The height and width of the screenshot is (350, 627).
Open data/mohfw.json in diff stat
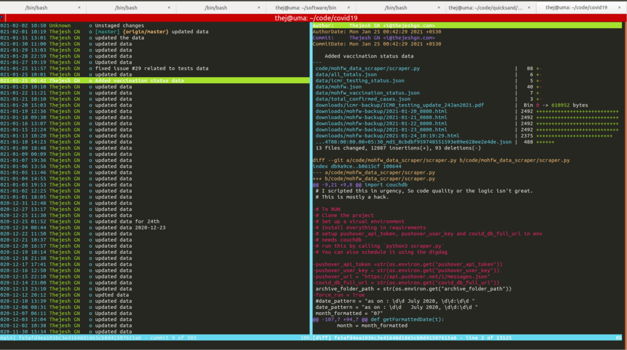point(338,87)
